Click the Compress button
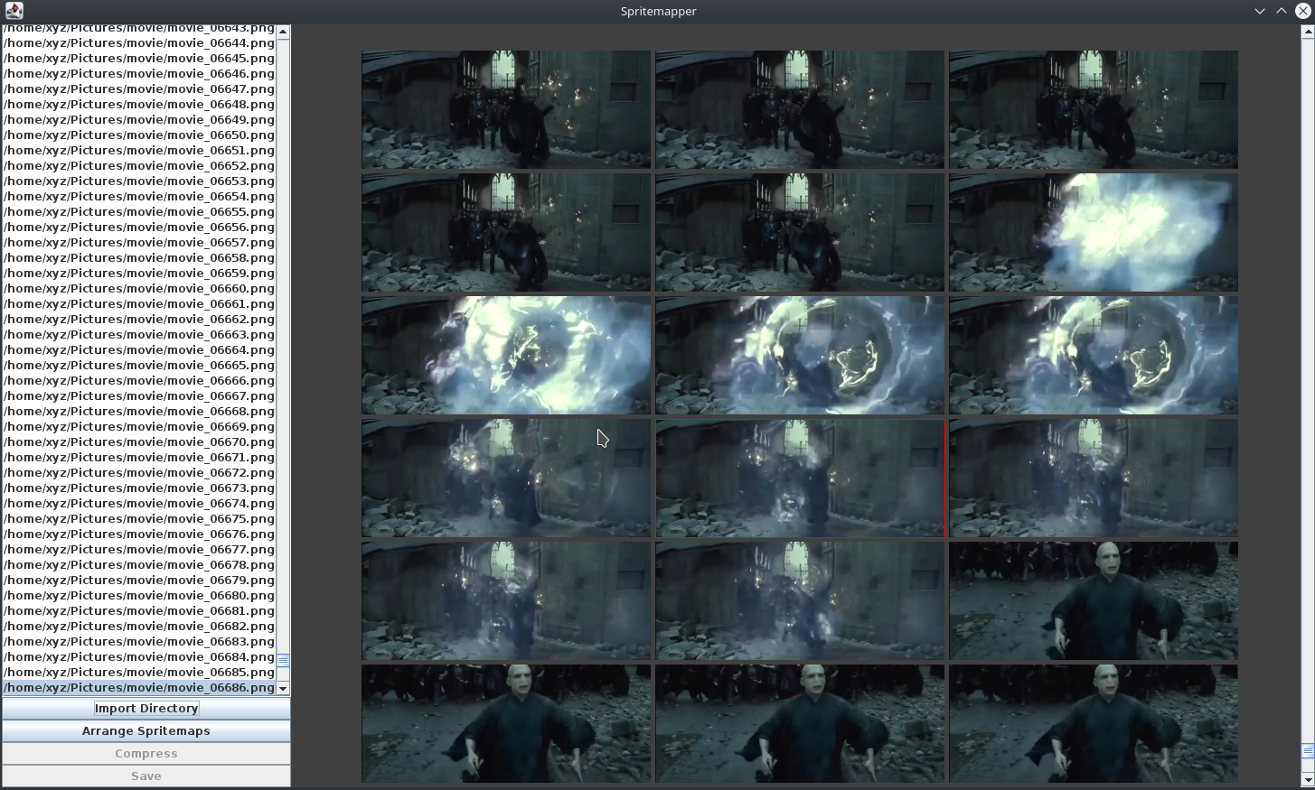Viewport: 1315px width, 790px height. pyautogui.click(x=146, y=754)
